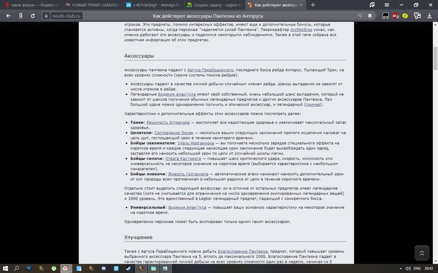Reload the page with the refresh icon
The height and width of the screenshot is (273, 438).
coord(33,16)
